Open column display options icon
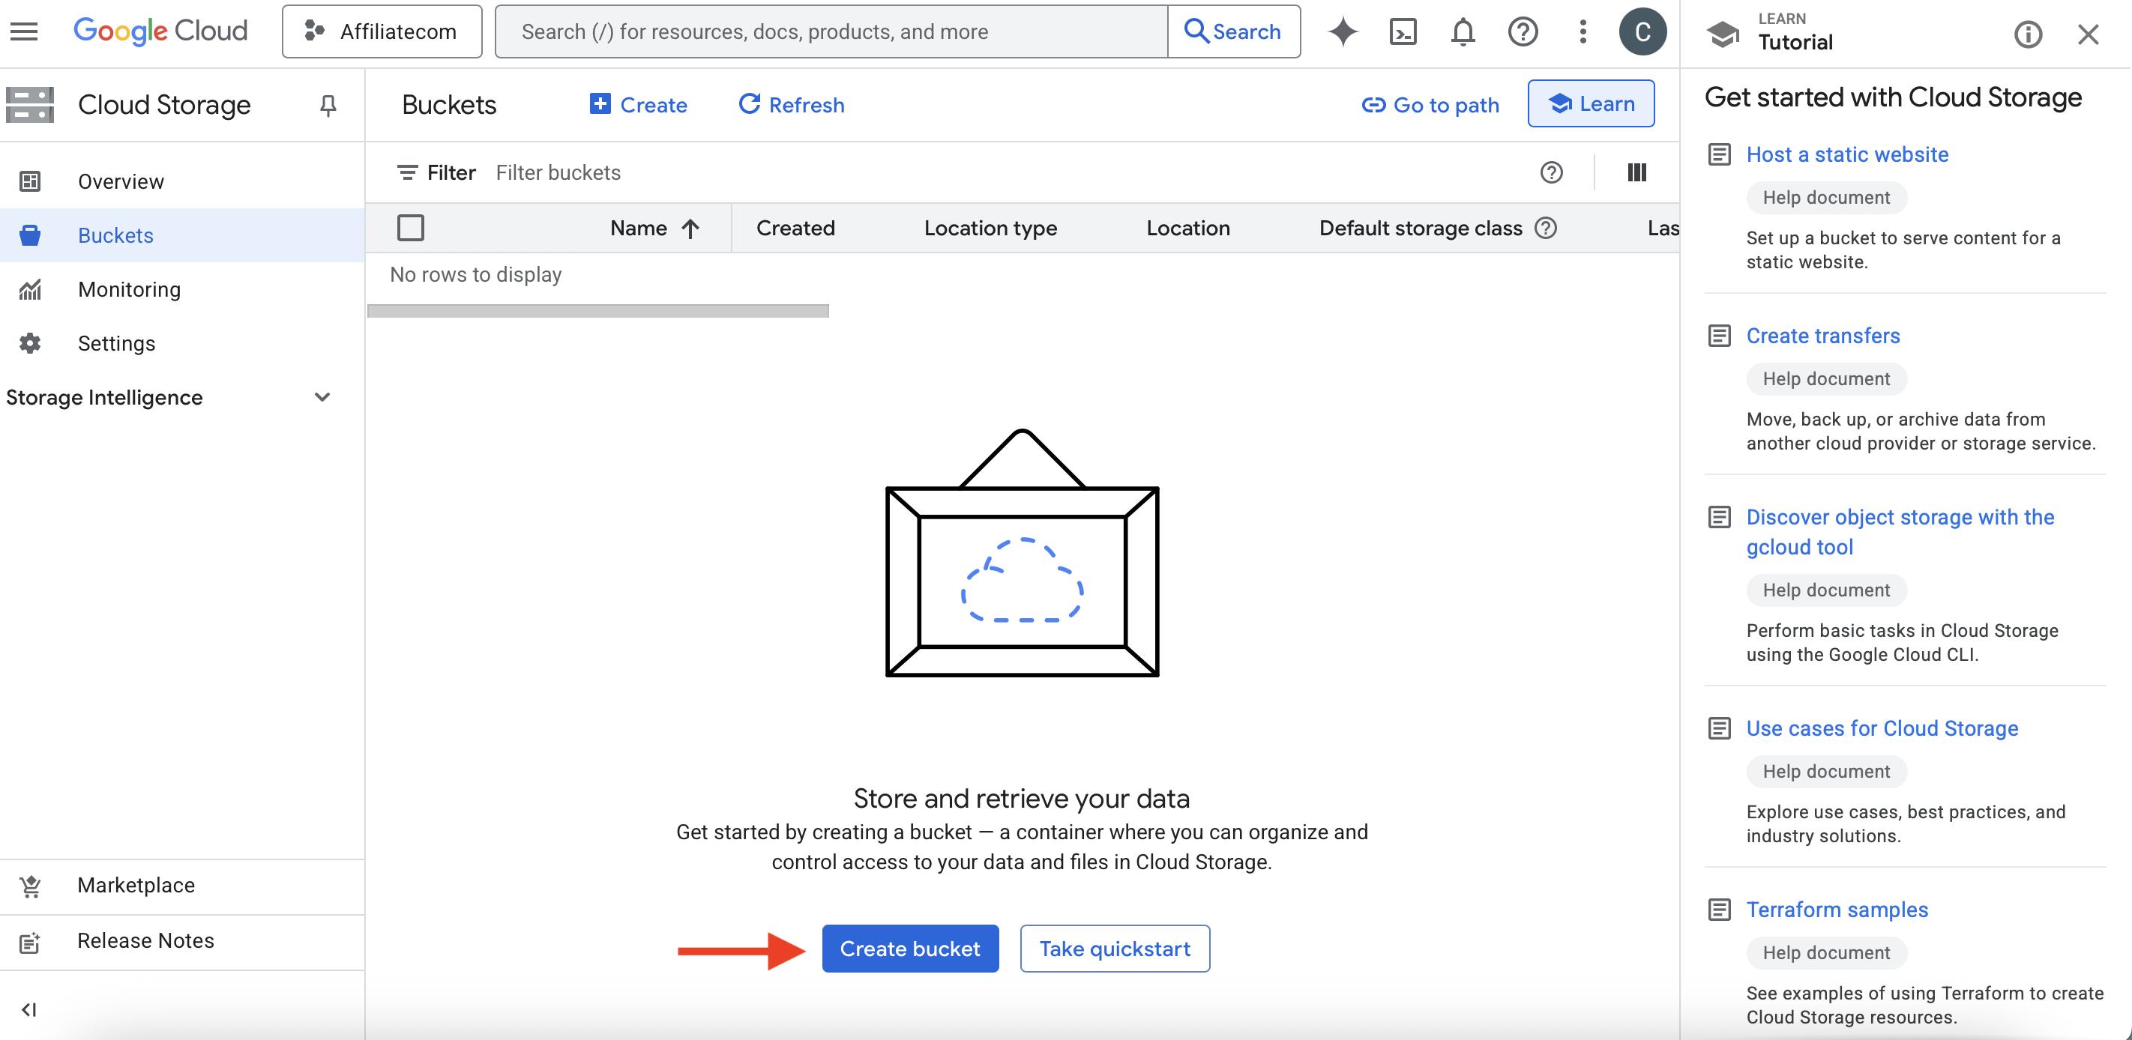 pyautogui.click(x=1636, y=172)
